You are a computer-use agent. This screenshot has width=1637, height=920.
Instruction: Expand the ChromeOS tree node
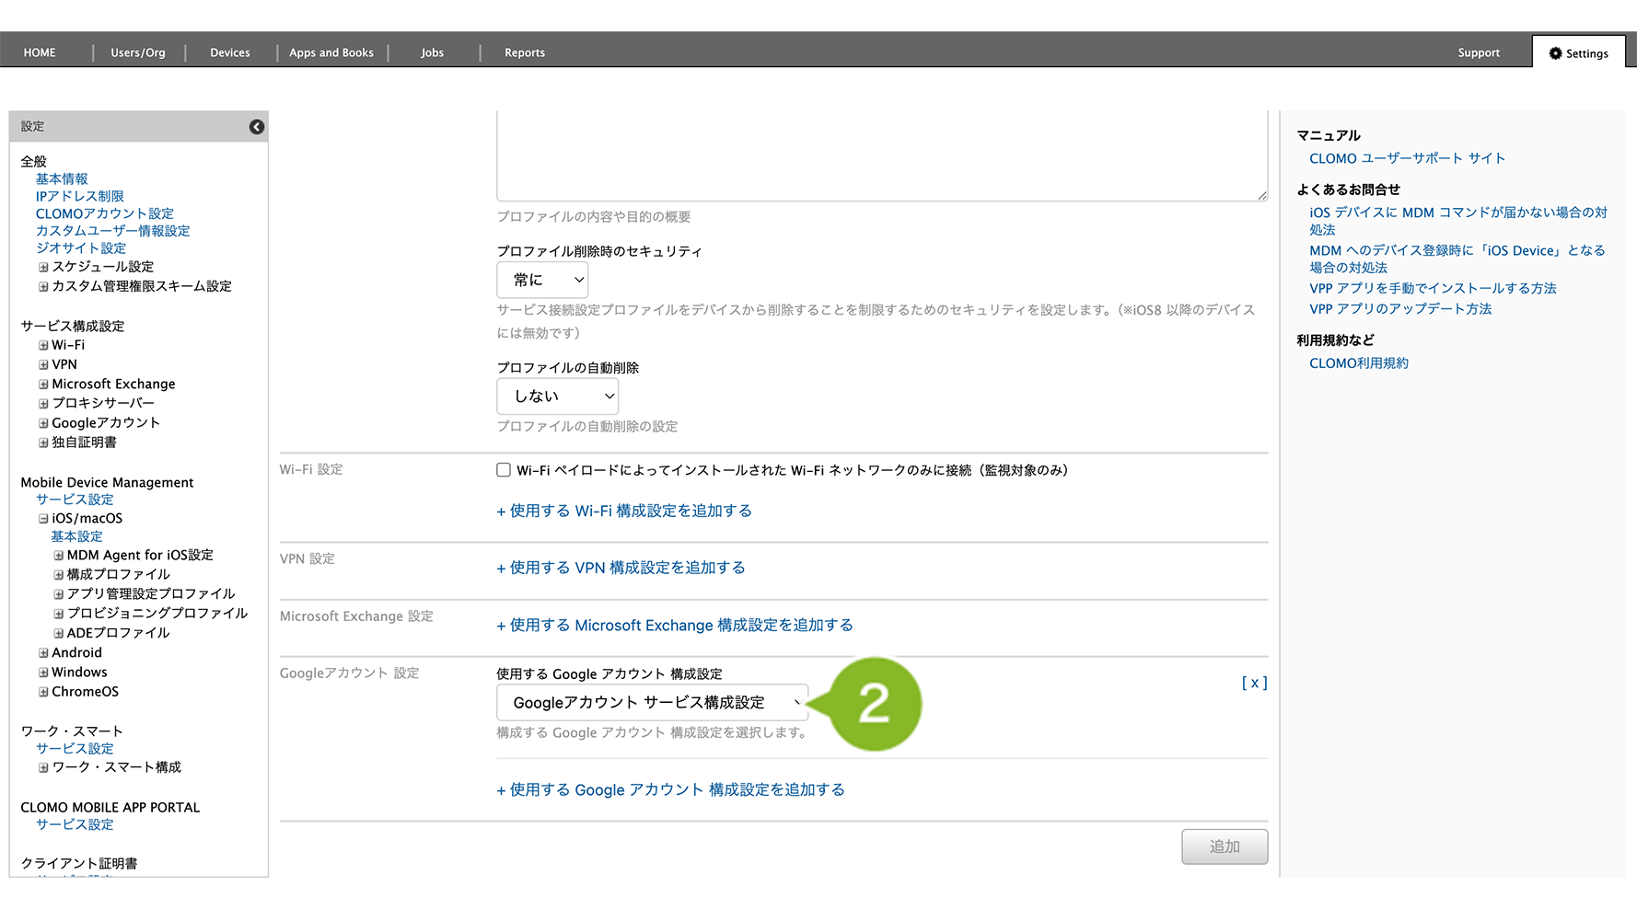pyautogui.click(x=43, y=692)
